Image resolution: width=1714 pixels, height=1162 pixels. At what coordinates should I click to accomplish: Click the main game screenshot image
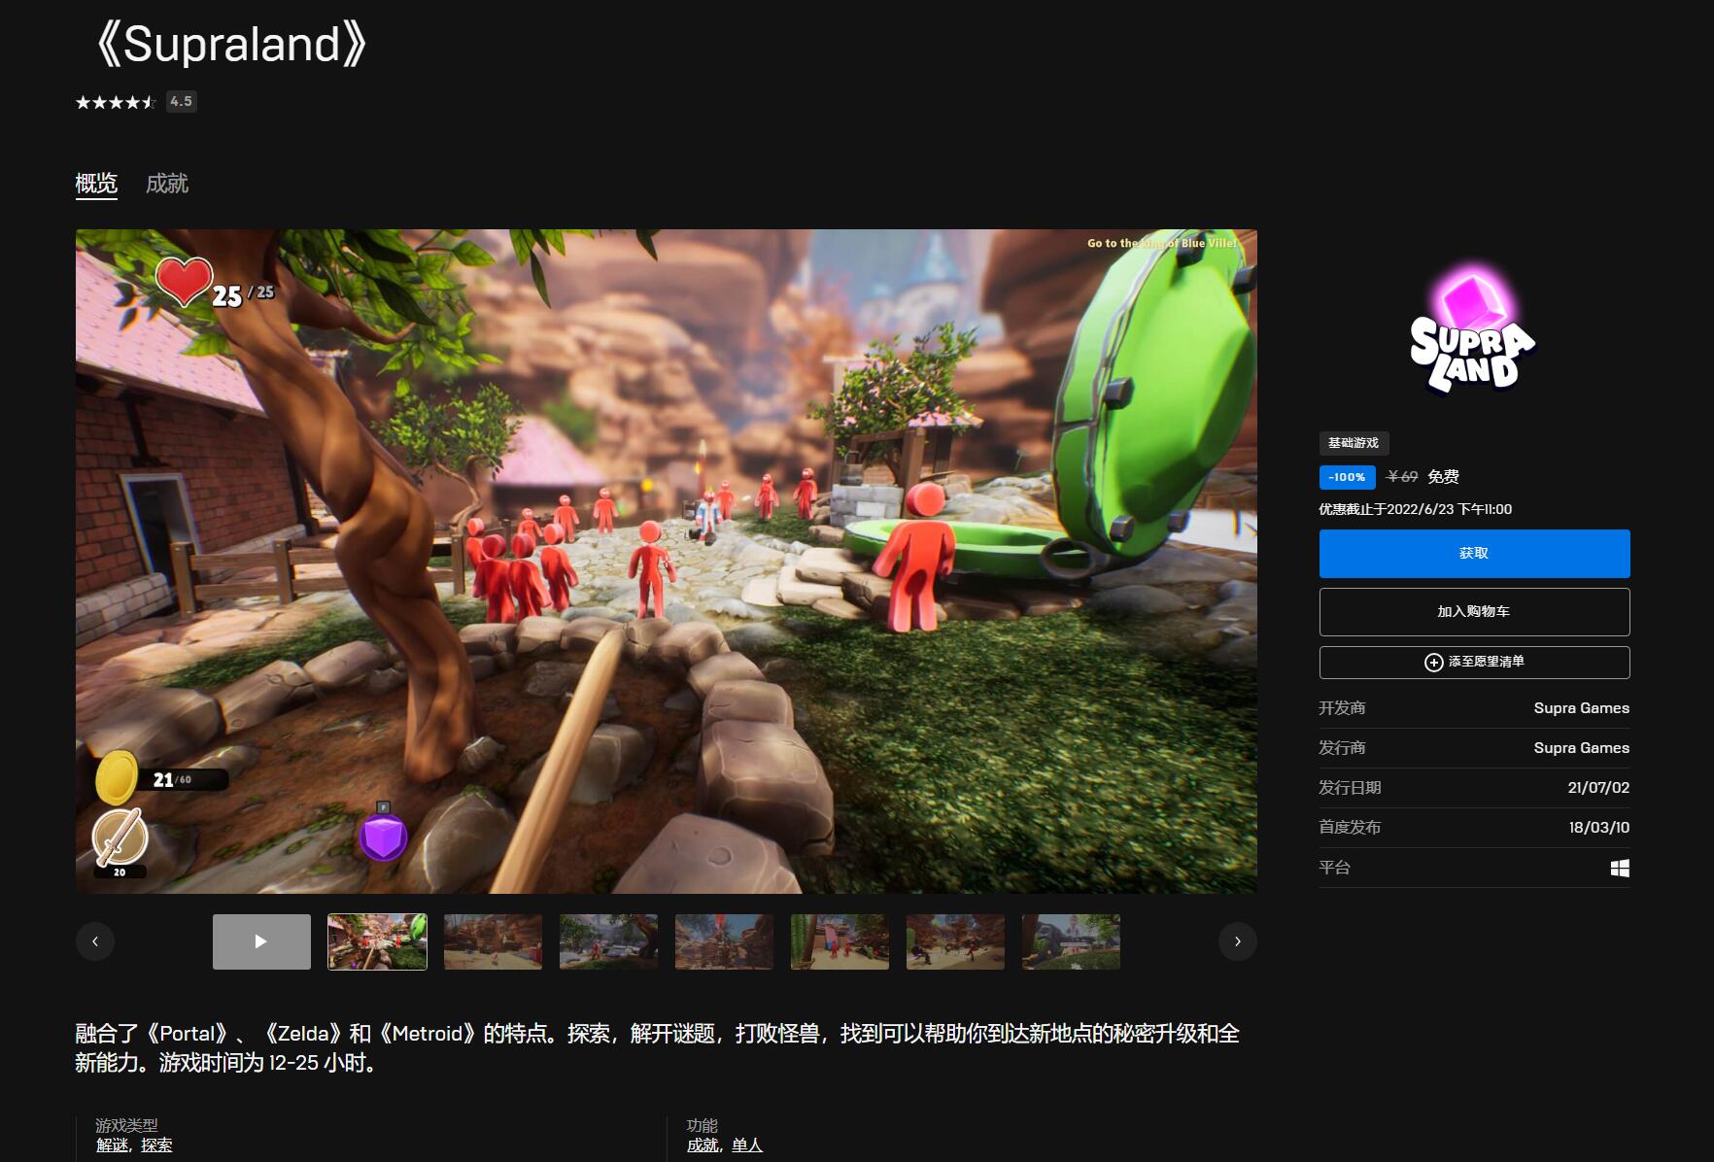(666, 561)
